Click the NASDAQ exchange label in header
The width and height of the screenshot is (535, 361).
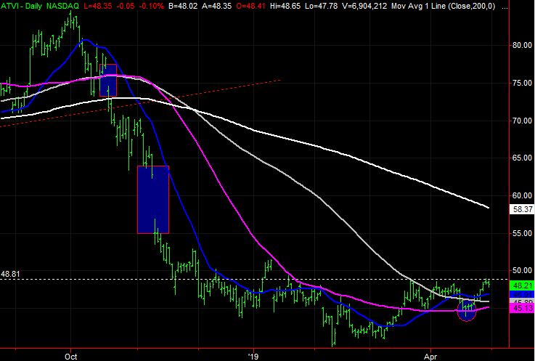click(62, 6)
